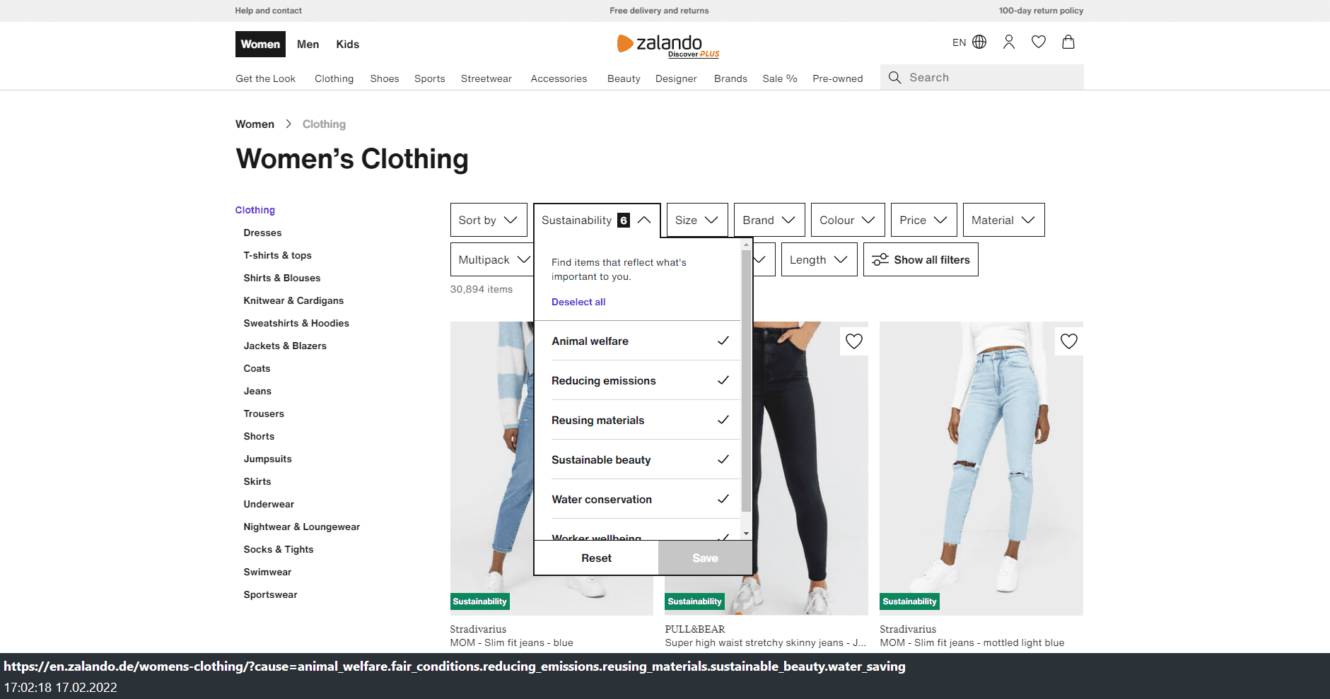1330x699 pixels.
Task: Open the Brands menu
Action: 730,78
